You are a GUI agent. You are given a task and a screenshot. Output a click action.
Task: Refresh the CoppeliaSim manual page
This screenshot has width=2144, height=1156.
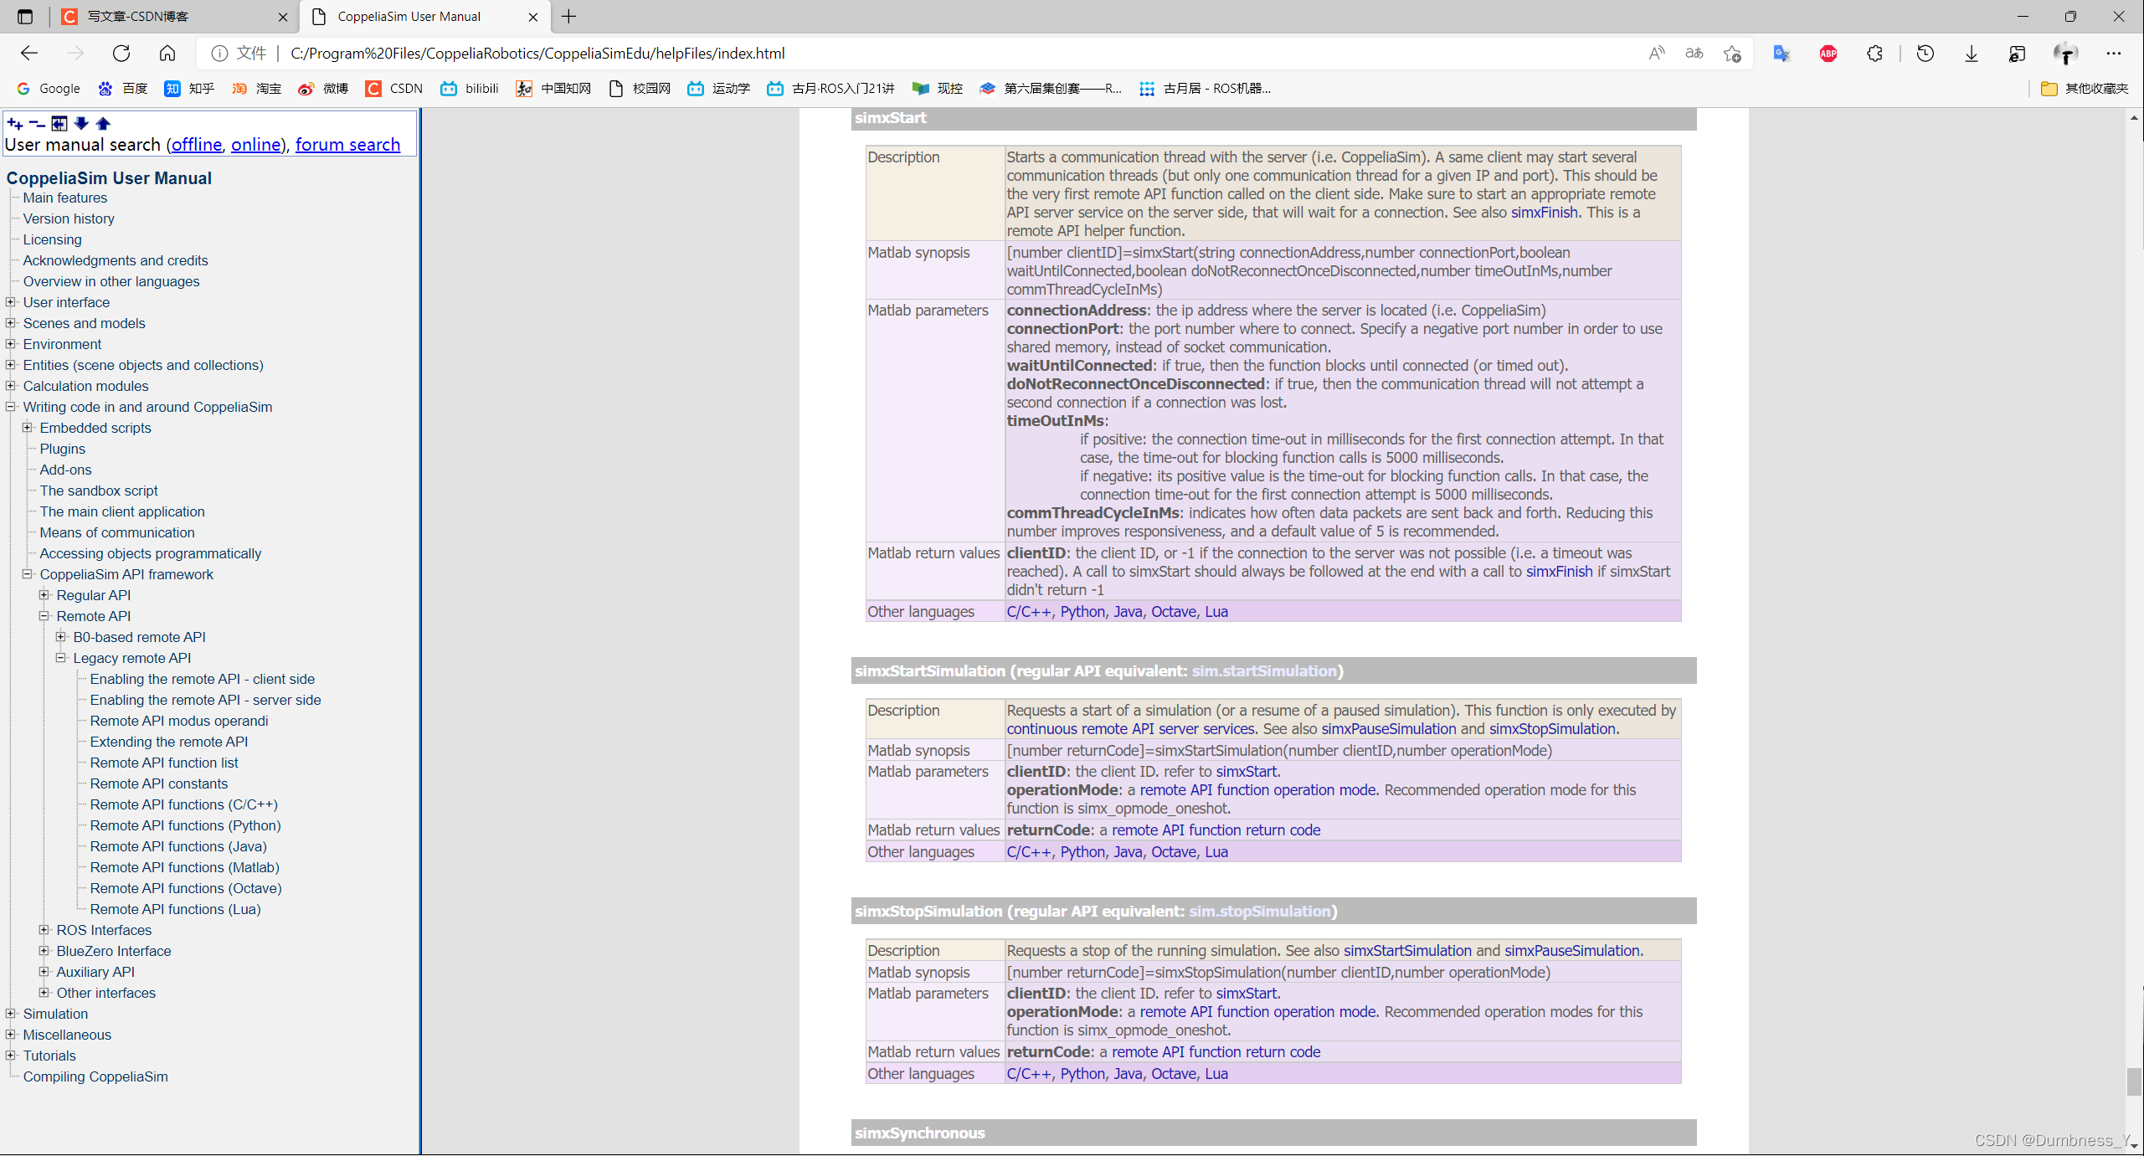pyautogui.click(x=121, y=54)
